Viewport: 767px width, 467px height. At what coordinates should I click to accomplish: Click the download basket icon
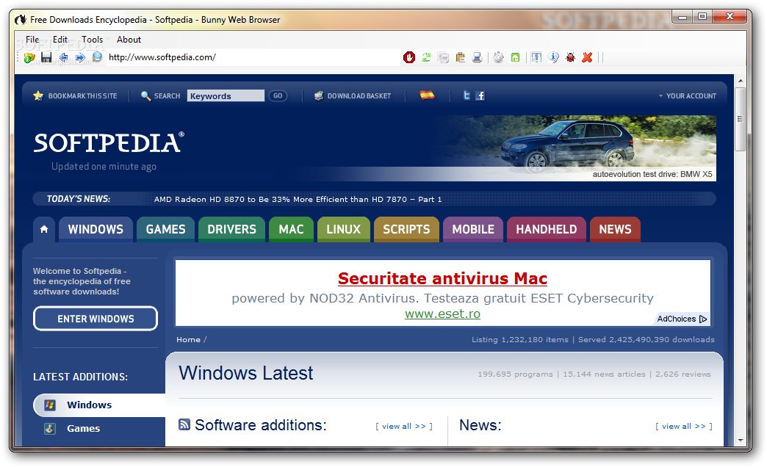coord(319,96)
